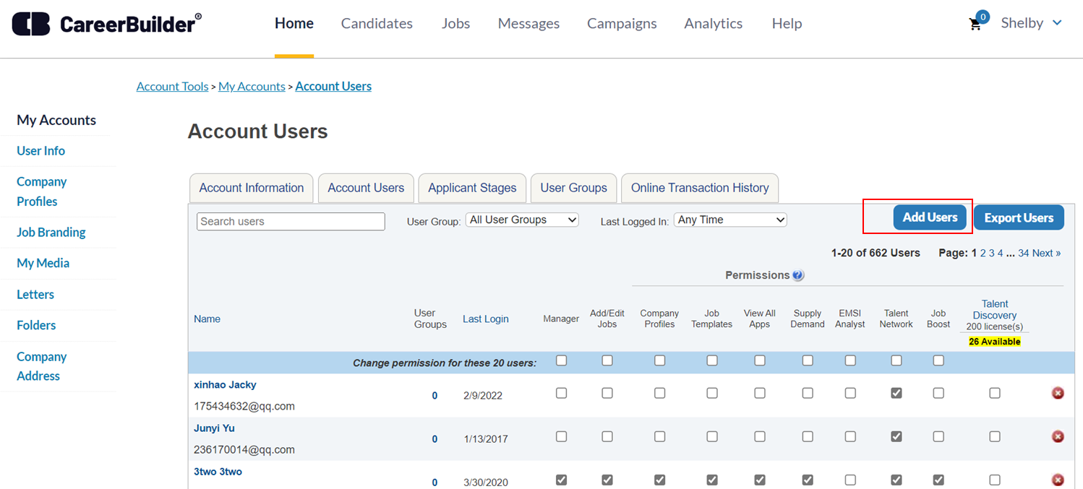Switch to the Applicant Stages tab
This screenshot has width=1083, height=489.
[472, 188]
